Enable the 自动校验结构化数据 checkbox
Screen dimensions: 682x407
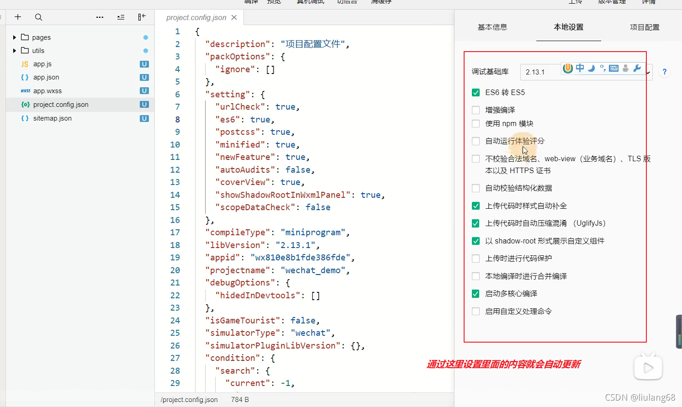pos(476,188)
